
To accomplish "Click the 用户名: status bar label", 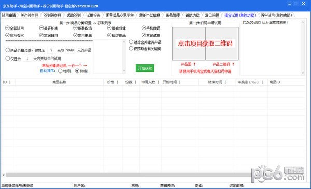I will [x=79, y=185].
